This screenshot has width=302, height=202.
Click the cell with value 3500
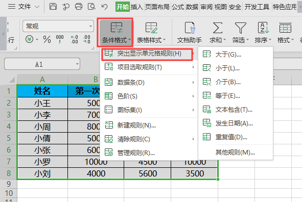point(195,173)
